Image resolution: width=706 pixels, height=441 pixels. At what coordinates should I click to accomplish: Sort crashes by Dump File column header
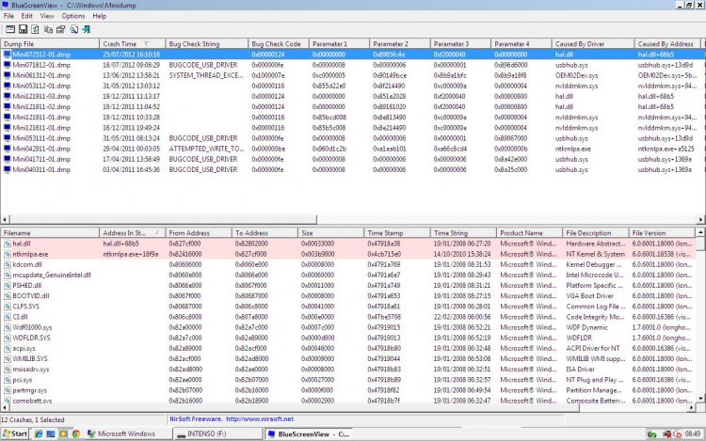(x=50, y=43)
